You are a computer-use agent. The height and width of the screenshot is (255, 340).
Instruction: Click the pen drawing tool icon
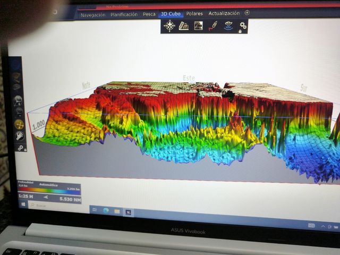[212, 26]
